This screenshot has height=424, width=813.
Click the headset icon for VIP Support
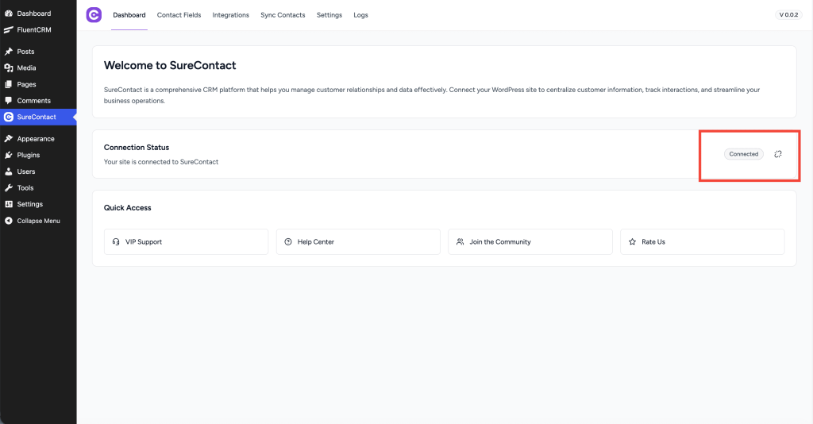point(117,241)
